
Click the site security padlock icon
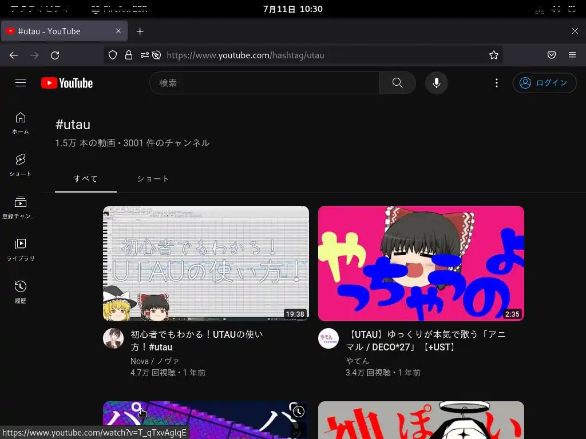[x=129, y=55]
